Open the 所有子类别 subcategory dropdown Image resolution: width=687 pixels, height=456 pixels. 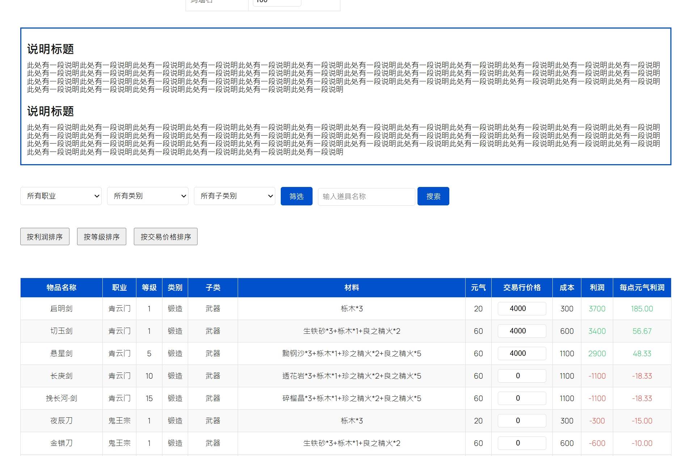pos(234,196)
